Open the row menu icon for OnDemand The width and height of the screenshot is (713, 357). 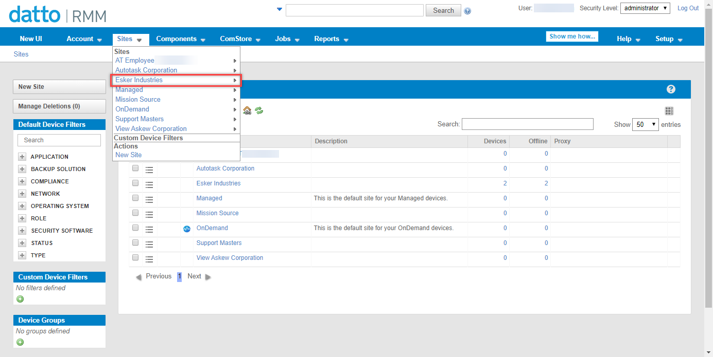pos(149,229)
